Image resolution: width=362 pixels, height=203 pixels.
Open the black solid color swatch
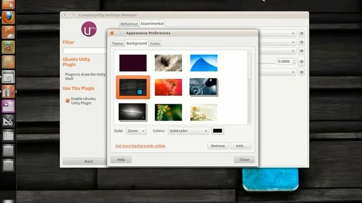coord(217,131)
